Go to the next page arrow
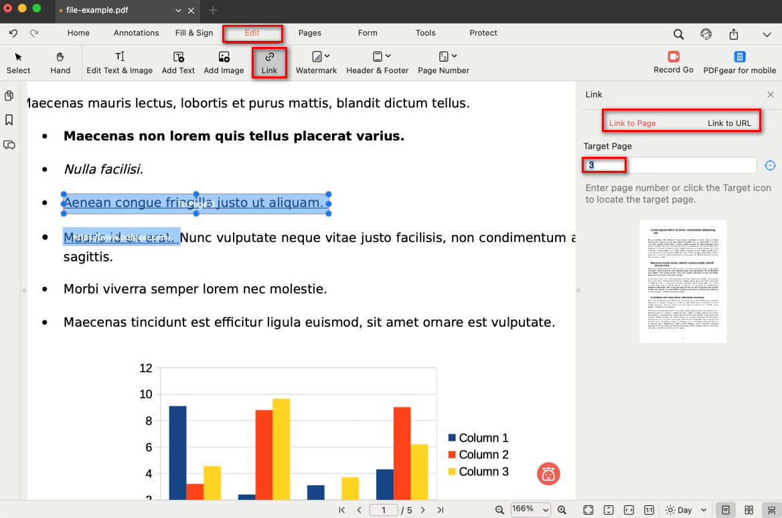 coord(422,510)
